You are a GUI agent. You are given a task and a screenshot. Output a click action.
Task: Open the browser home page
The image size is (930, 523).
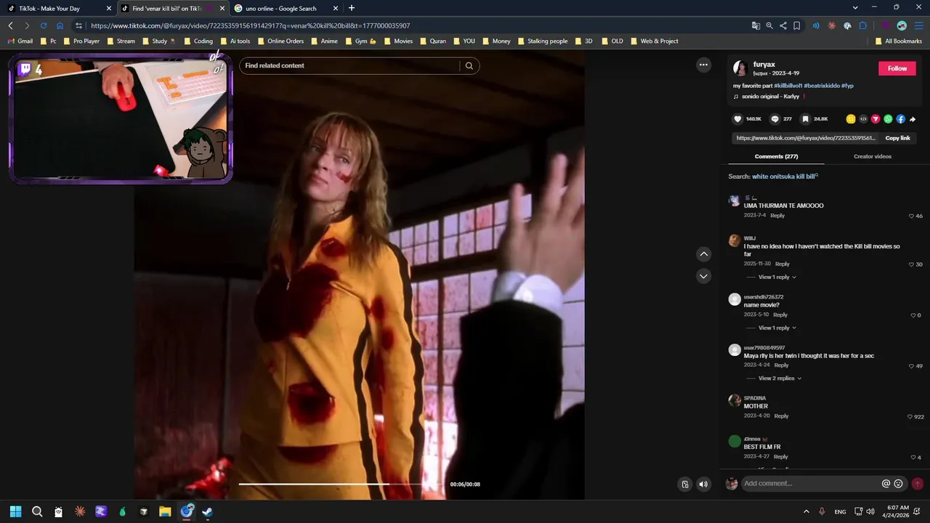[x=60, y=25]
